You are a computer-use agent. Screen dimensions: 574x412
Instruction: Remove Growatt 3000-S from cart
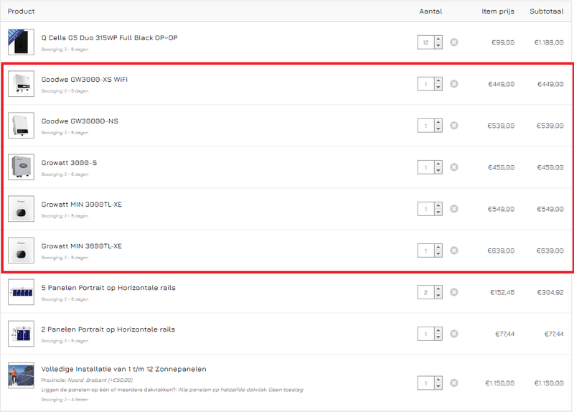(x=454, y=167)
